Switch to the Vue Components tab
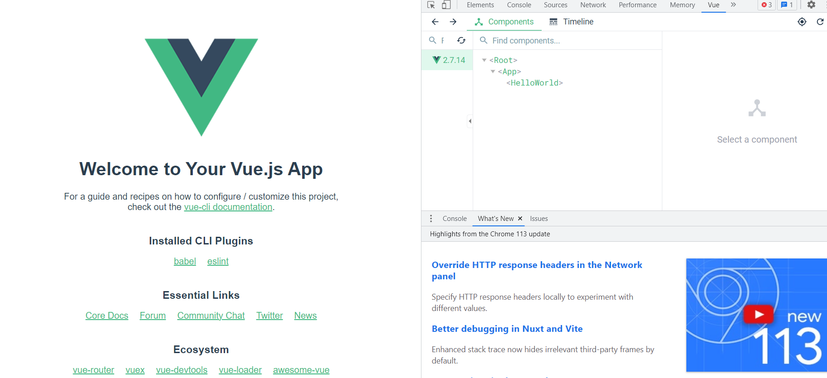The height and width of the screenshot is (378, 827). [x=504, y=22]
